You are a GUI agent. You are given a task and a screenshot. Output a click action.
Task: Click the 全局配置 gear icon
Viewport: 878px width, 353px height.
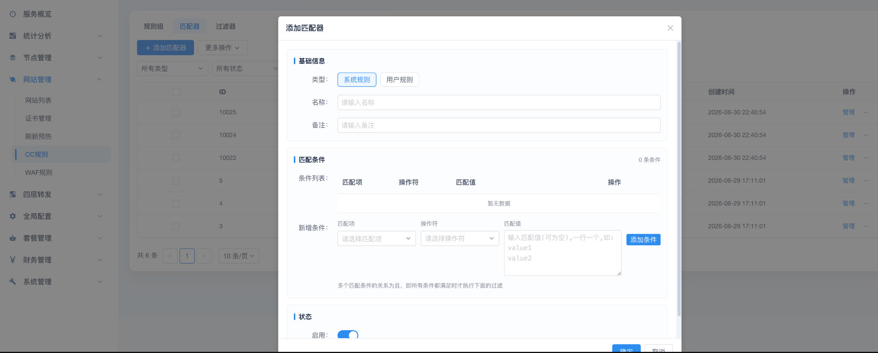coord(13,216)
